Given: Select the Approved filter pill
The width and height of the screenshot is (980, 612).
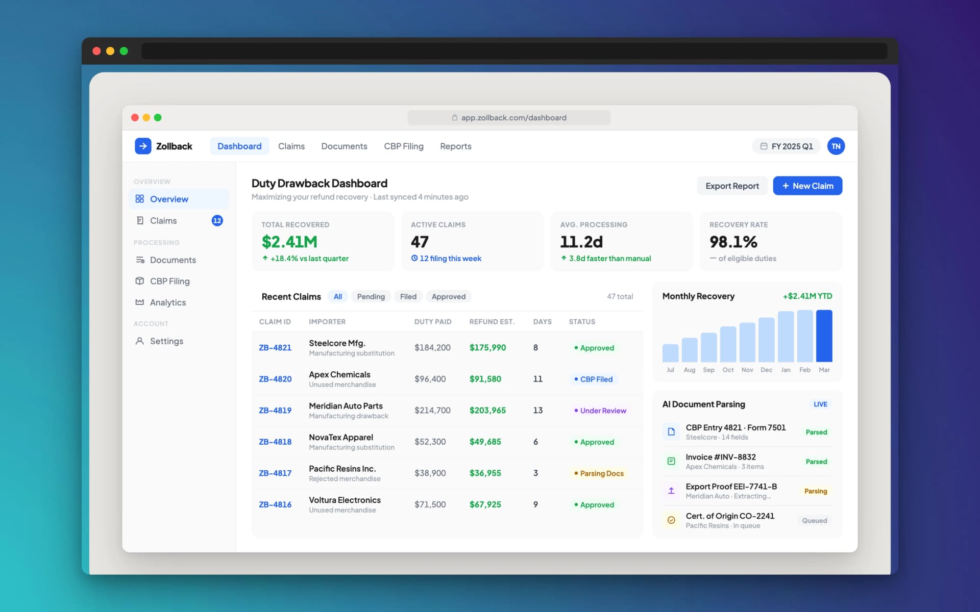Looking at the screenshot, I should [x=448, y=296].
